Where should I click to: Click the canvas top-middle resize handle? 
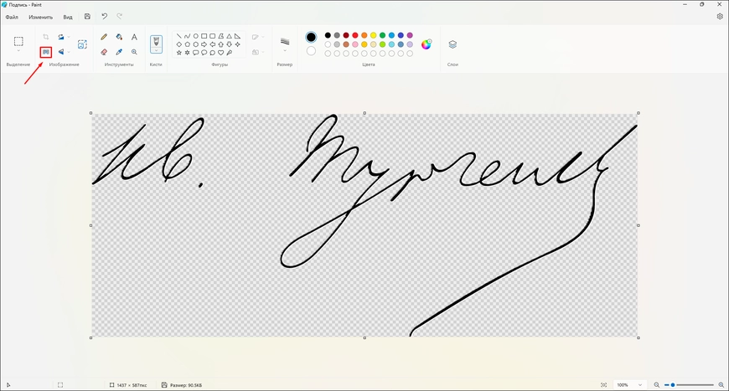click(364, 113)
